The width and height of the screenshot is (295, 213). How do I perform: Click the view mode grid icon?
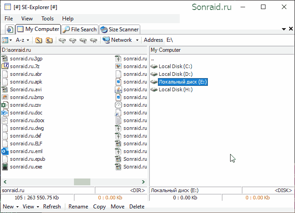(x=5, y=40)
